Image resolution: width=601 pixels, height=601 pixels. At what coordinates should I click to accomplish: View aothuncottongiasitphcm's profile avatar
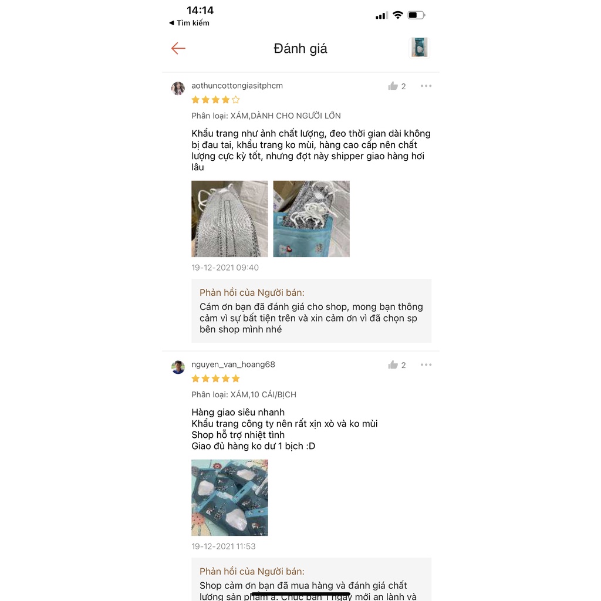coord(178,88)
